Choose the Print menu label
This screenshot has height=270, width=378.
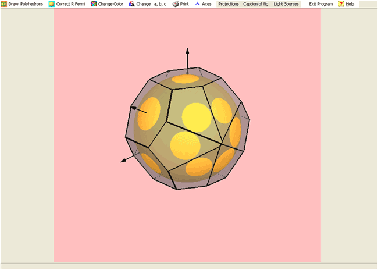point(184,4)
